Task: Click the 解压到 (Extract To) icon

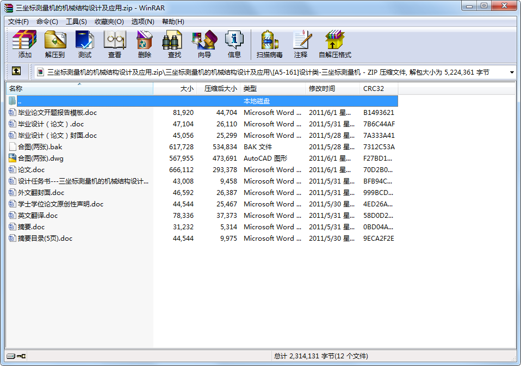Action: pyautogui.click(x=54, y=44)
